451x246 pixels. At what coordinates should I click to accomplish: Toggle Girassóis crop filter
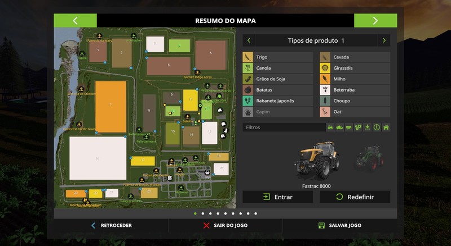[x=355, y=68]
